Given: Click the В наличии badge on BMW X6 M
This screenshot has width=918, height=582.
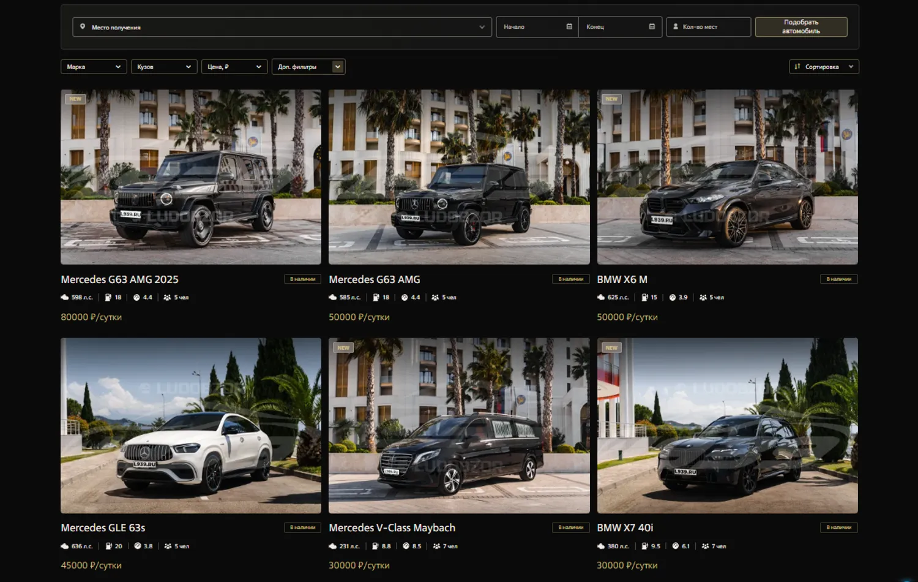Looking at the screenshot, I should click(x=839, y=279).
